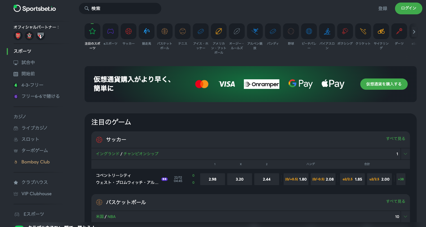Select handicap (0/+0.5) odds 1.80

(296, 179)
